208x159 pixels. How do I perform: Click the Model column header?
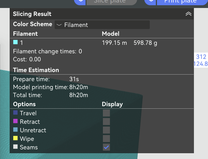[x=111, y=34]
